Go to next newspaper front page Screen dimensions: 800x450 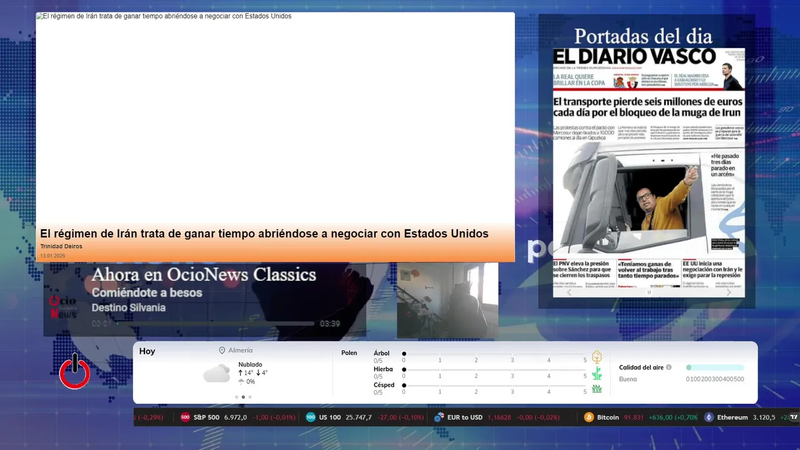(729, 292)
